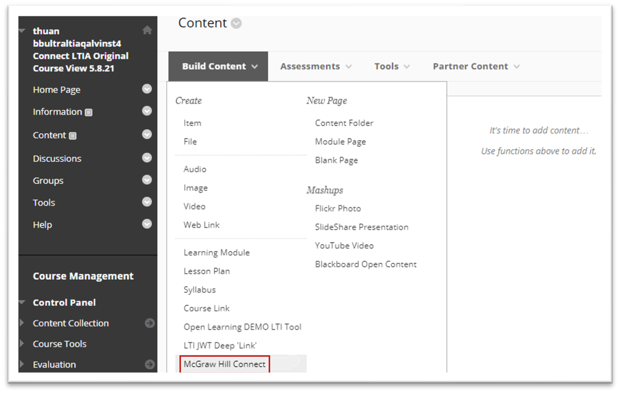Collapse the Control Panel section
This screenshot has height=393, width=620.
(x=22, y=303)
